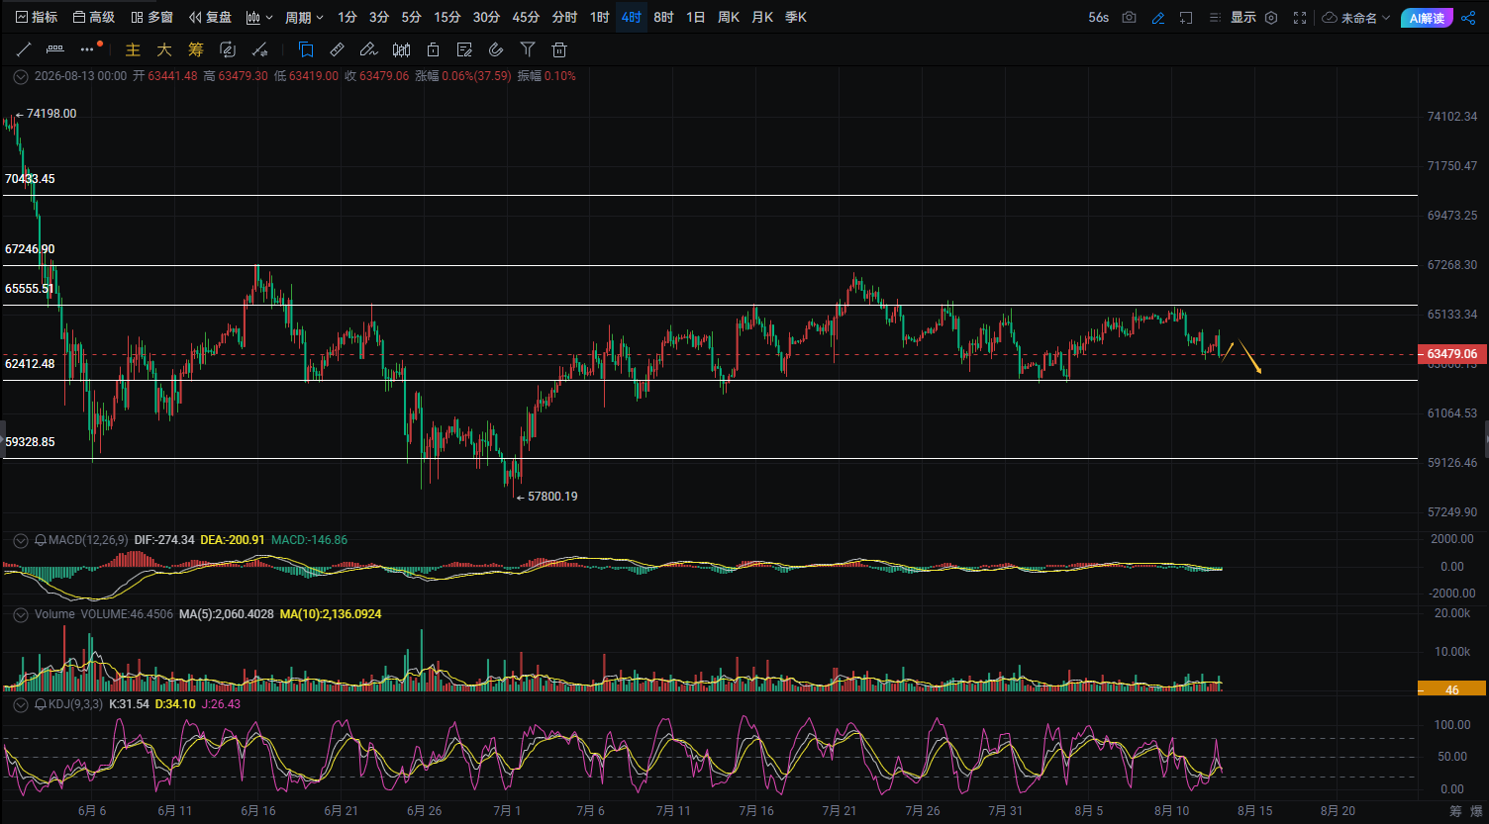
Task: Click the camera screenshot icon
Action: tap(1129, 18)
